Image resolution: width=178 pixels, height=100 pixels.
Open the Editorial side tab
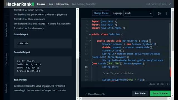pos(6,88)
